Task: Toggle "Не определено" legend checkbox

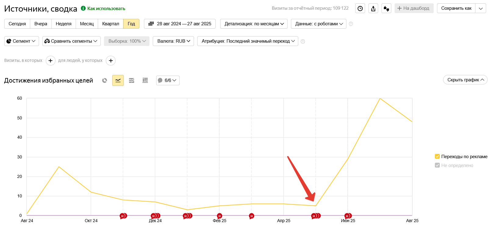Action: [437, 165]
